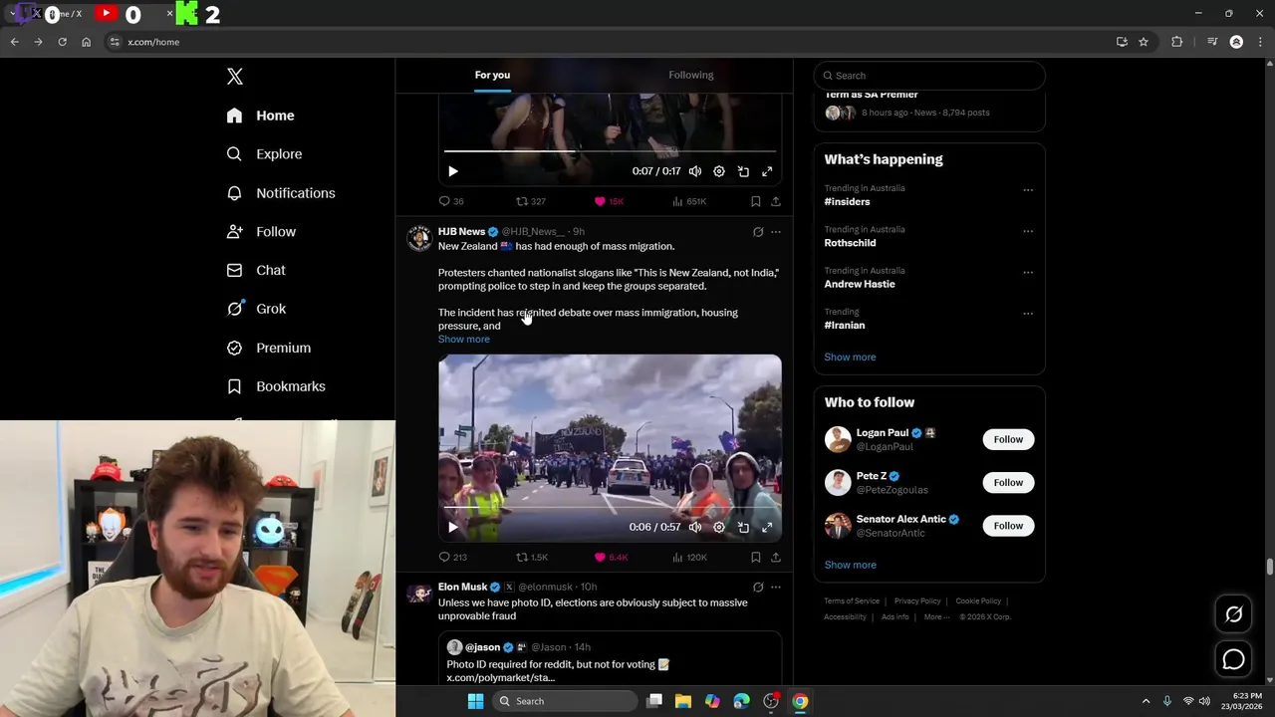Unlike the post with 6.4K likes
Viewport: 1275px width, 717px height.
[611, 558]
